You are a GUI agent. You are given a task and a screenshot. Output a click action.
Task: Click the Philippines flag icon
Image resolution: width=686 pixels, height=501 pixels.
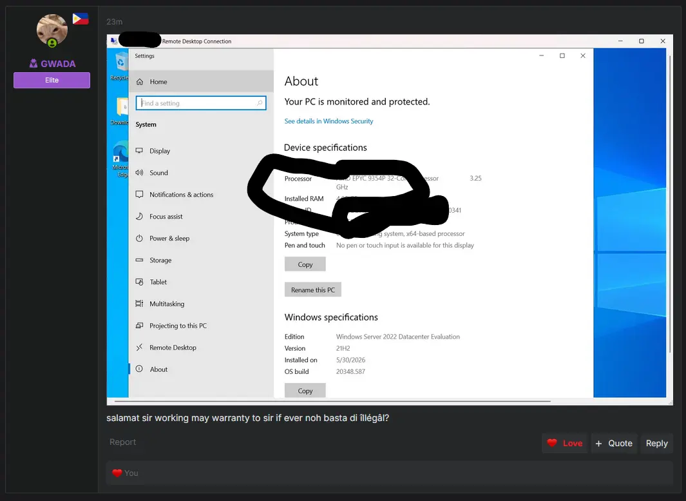[x=81, y=19]
